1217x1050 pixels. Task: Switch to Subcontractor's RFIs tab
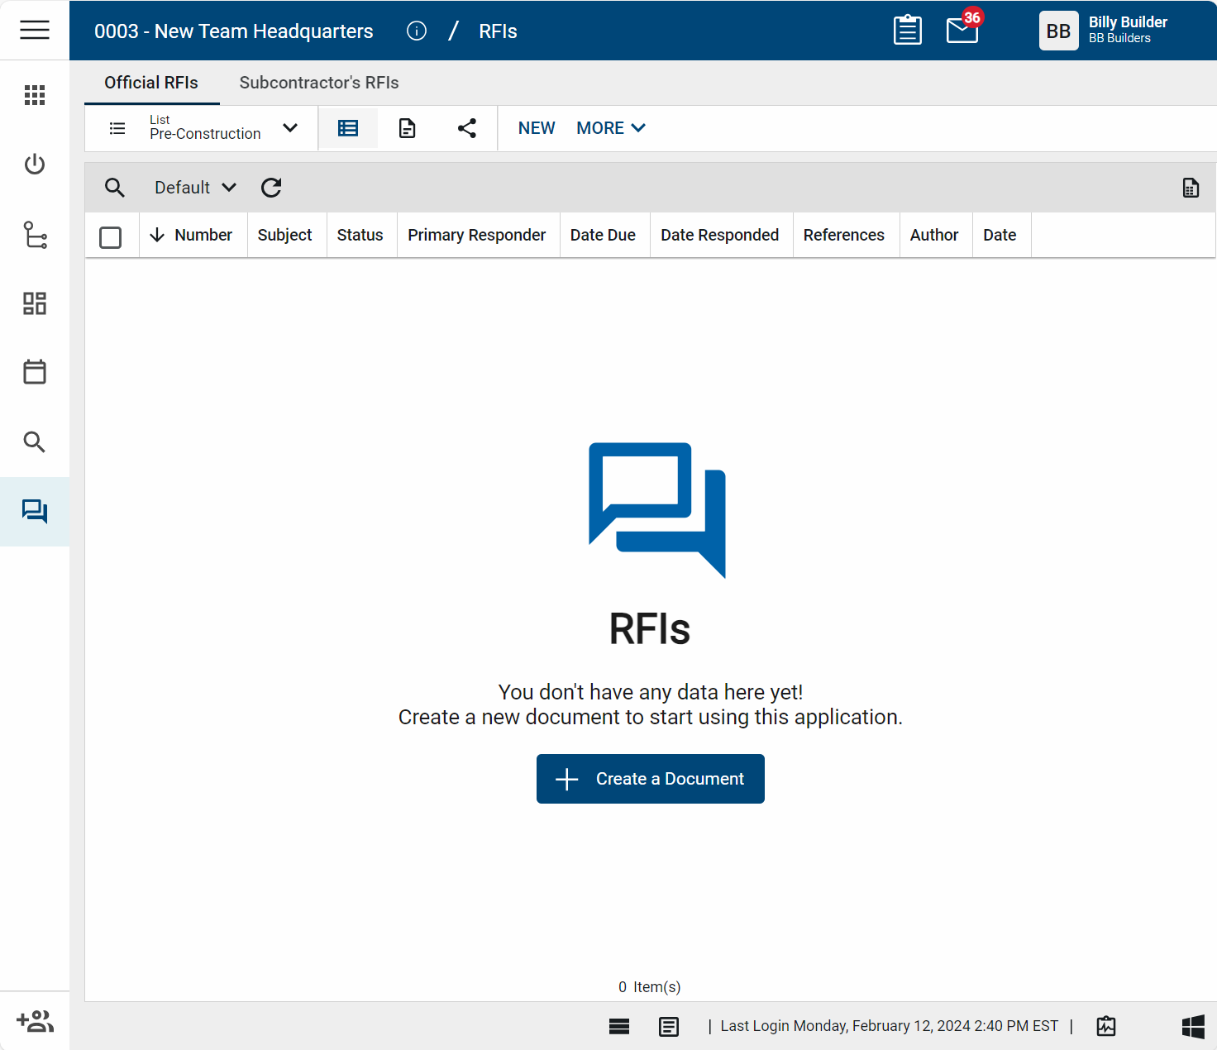coord(319,83)
